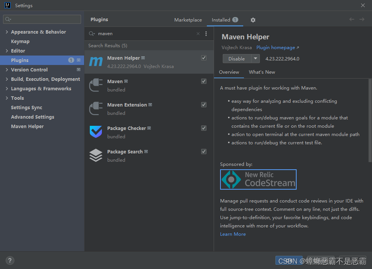
Task: Click the Package Checker shield icon
Action: [96, 132]
